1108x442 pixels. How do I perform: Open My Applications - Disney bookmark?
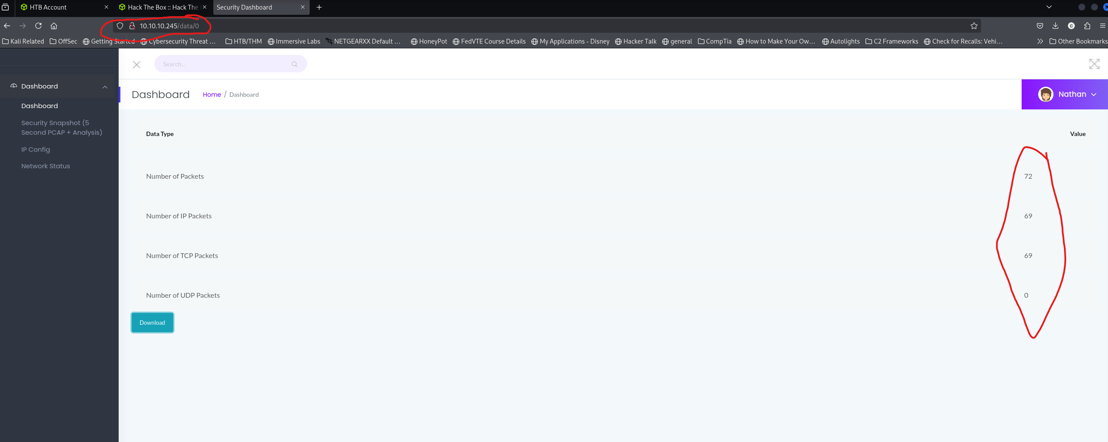570,41
